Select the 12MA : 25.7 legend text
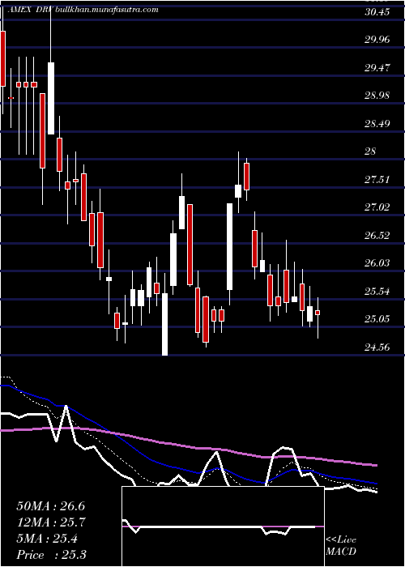Screen dimensions: 405x567 point(50,522)
